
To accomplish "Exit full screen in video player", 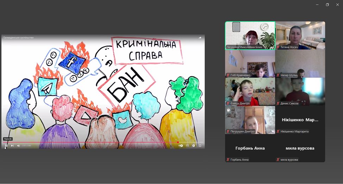I will tap(200, 145).
